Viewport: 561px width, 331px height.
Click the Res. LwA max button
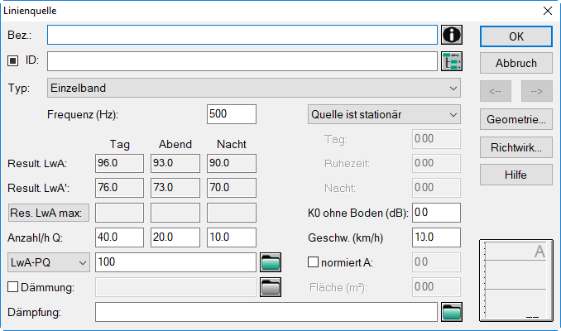[49, 213]
